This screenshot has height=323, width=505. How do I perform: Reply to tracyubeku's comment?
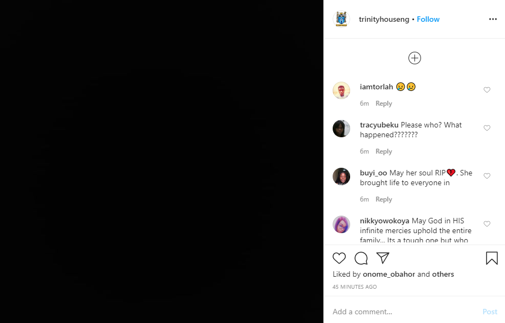(x=383, y=151)
